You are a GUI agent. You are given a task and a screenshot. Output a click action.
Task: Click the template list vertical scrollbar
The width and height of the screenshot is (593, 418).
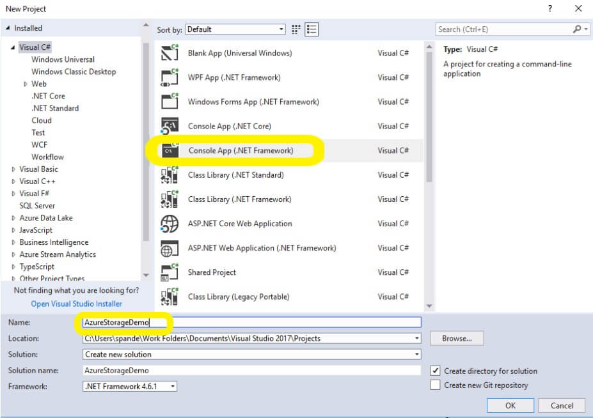click(429, 117)
